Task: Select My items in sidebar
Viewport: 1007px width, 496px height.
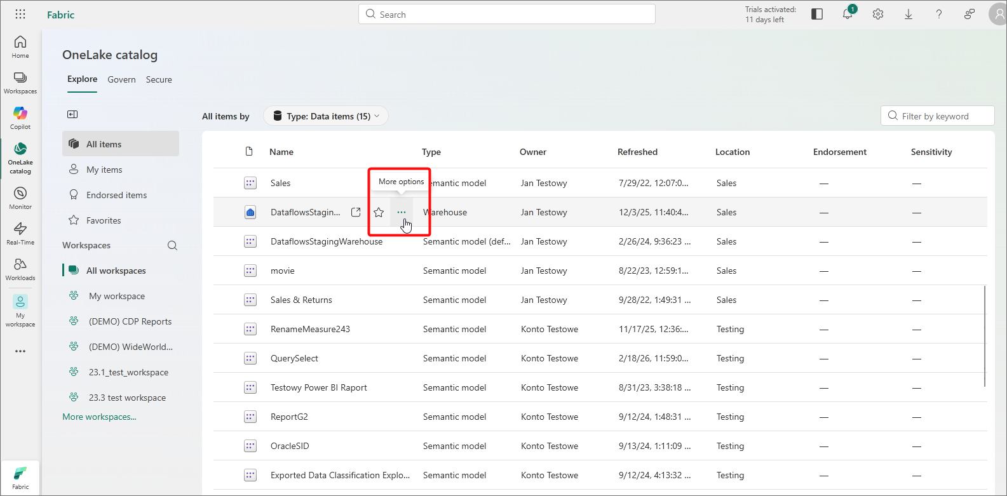Action: click(121, 170)
